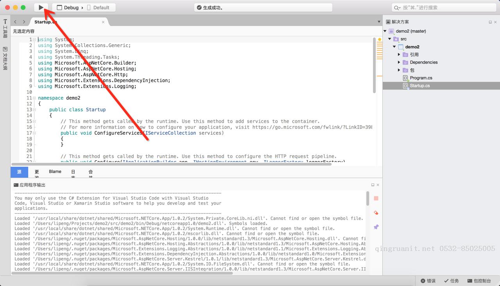500x286 pixels.
Task: Click the Program.cs file icon
Action: coord(405,78)
